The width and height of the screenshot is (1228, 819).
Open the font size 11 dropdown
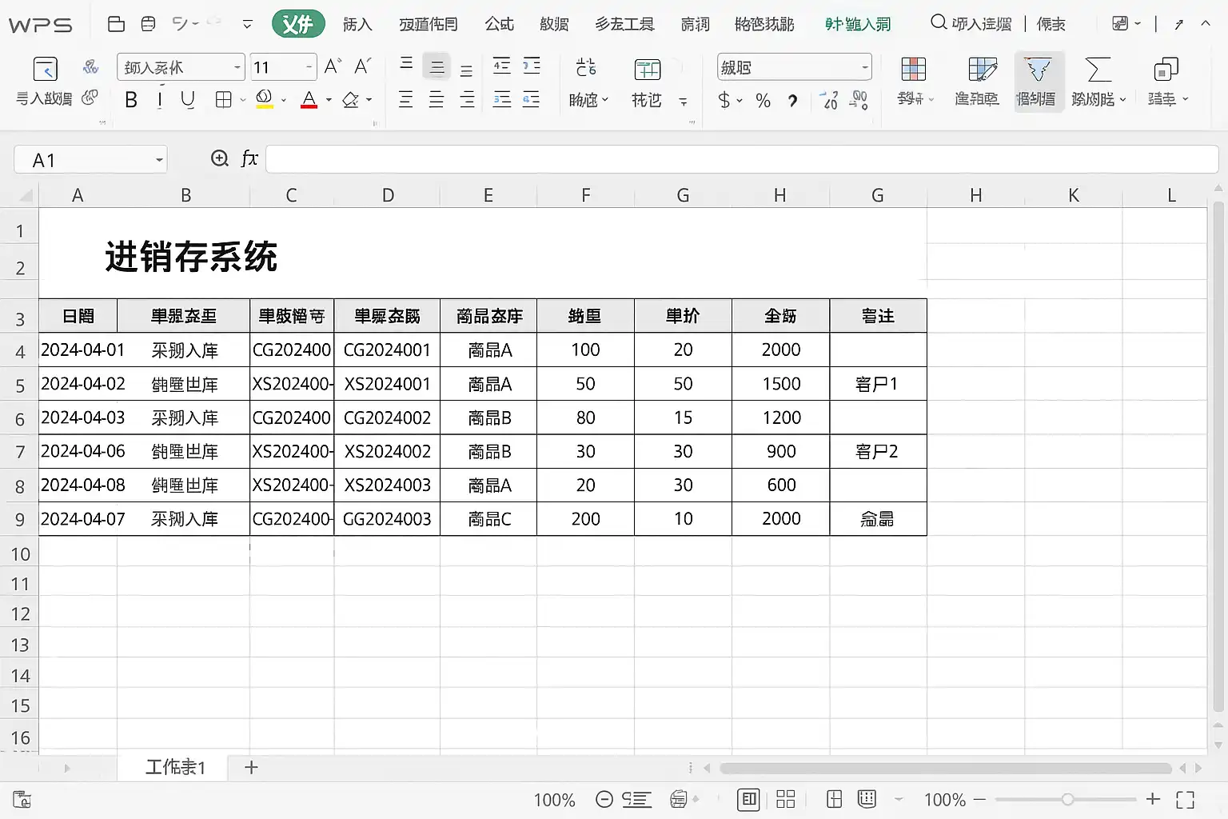[309, 67]
